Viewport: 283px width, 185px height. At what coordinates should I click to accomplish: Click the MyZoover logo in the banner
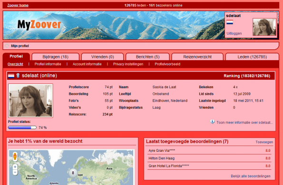tap(39, 25)
